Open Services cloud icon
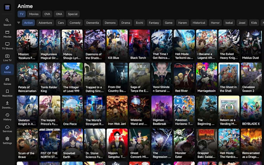 coord(7,129)
